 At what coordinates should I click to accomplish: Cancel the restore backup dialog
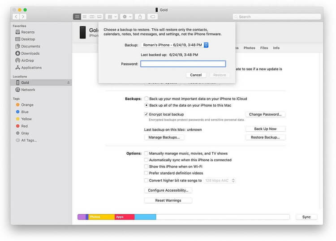(x=196, y=75)
